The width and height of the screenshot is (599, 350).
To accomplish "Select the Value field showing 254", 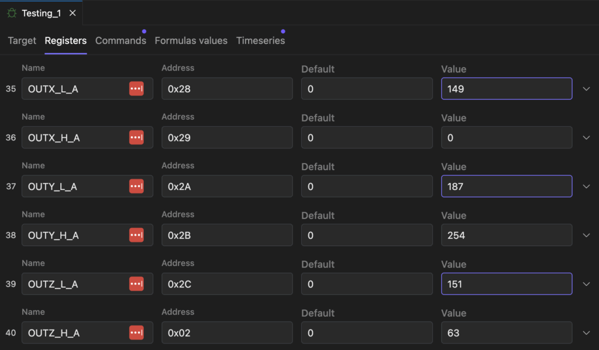I will coord(506,235).
